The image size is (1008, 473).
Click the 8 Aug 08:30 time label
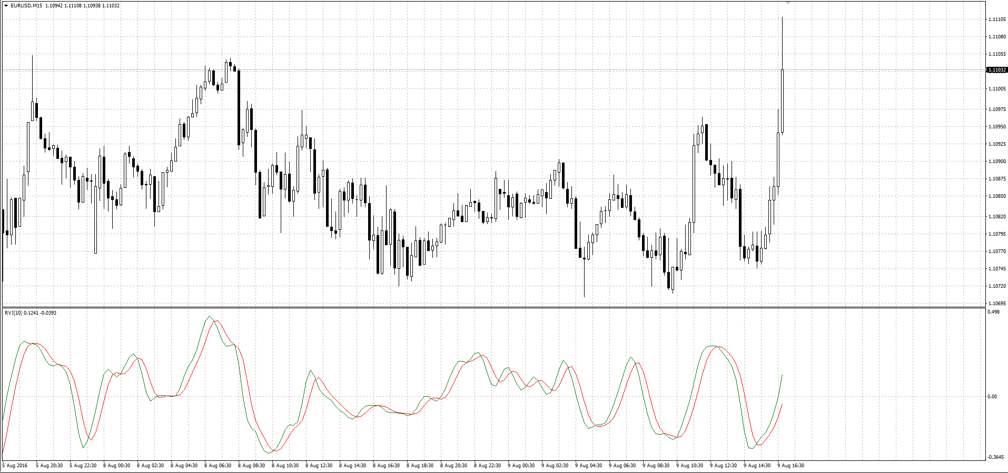(252, 466)
